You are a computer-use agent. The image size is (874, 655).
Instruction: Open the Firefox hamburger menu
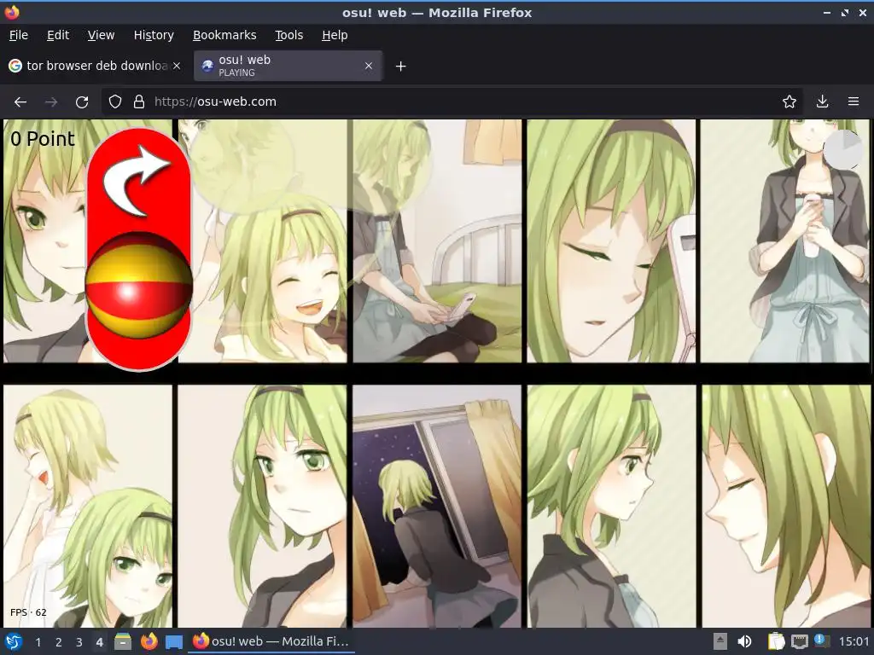click(x=853, y=101)
